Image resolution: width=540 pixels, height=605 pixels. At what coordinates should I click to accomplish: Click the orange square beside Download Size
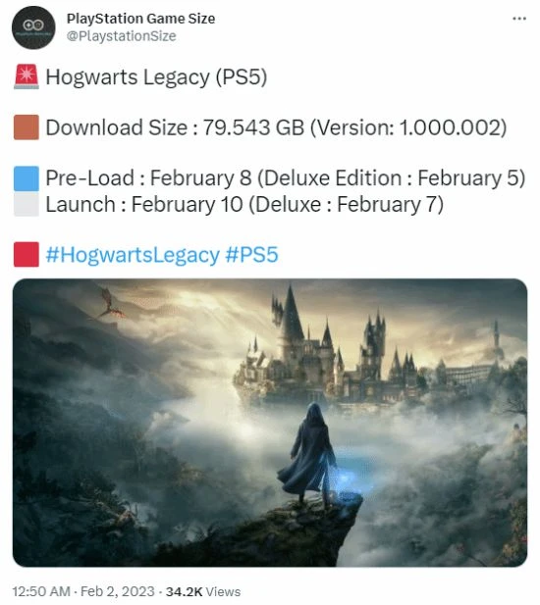pos(27,126)
